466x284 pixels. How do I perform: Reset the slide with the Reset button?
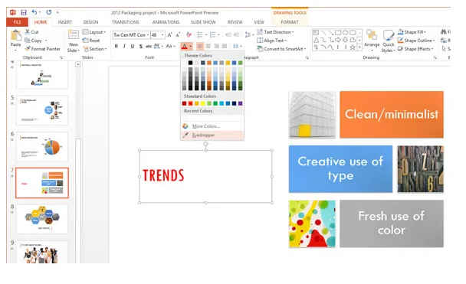pos(91,41)
